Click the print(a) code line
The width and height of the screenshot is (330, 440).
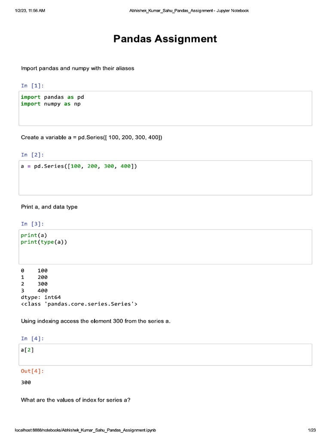coord(34,235)
